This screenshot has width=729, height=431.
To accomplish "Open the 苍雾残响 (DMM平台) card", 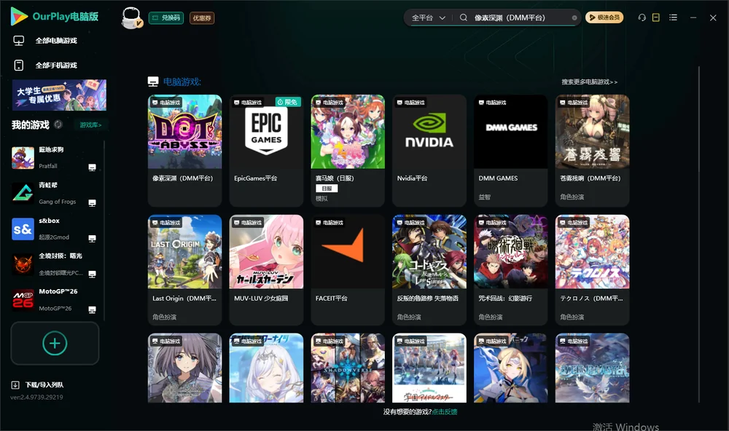I will (592, 151).
